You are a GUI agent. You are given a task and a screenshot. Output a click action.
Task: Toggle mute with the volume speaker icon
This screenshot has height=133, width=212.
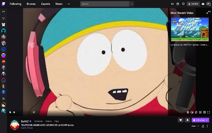(14, 112)
